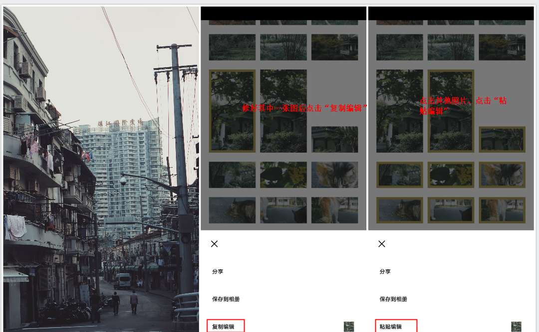Select the unbordered tall photo in middle panel
This screenshot has width=539, height=332.
point(283,111)
